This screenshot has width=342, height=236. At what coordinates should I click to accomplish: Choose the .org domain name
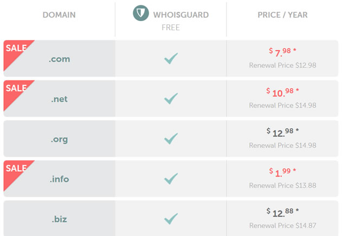[60, 139]
